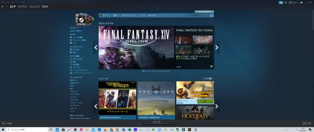Open Steamラボ in store bar

(x=152, y=16)
